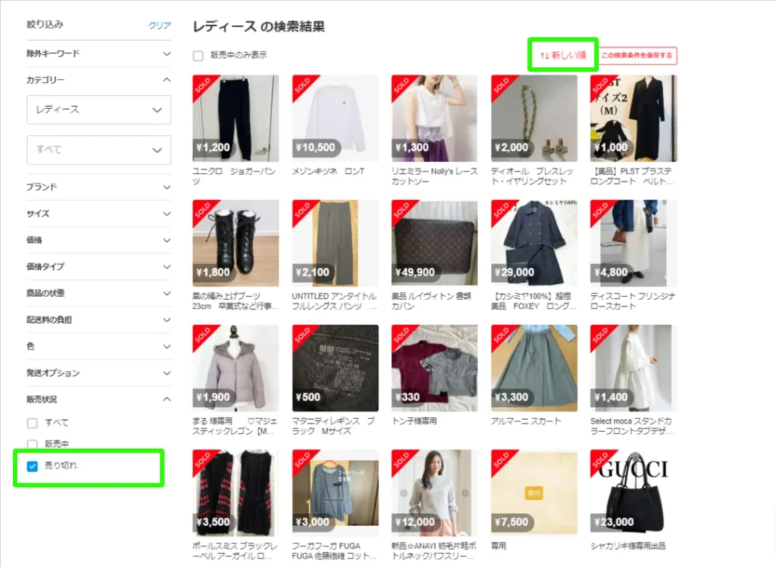Viewport: 776px width, 567px height.
Task: Check the 販売中 checkbox
Action: (32, 446)
